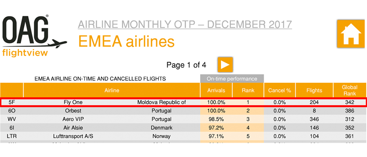This screenshot has width=367, height=157.
Task: Click the On-time performance label
Action: (x=232, y=79)
